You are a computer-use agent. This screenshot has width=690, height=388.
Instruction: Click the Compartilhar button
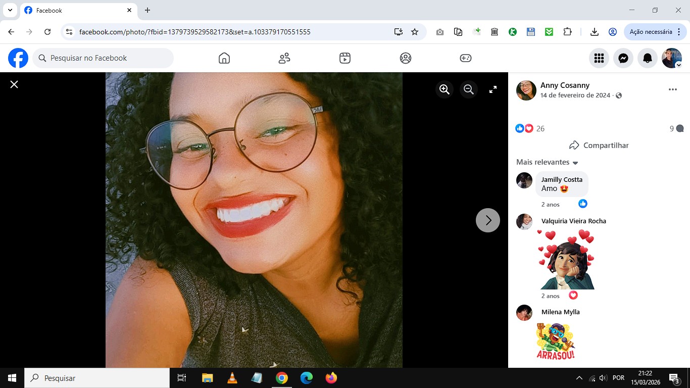pyautogui.click(x=599, y=145)
